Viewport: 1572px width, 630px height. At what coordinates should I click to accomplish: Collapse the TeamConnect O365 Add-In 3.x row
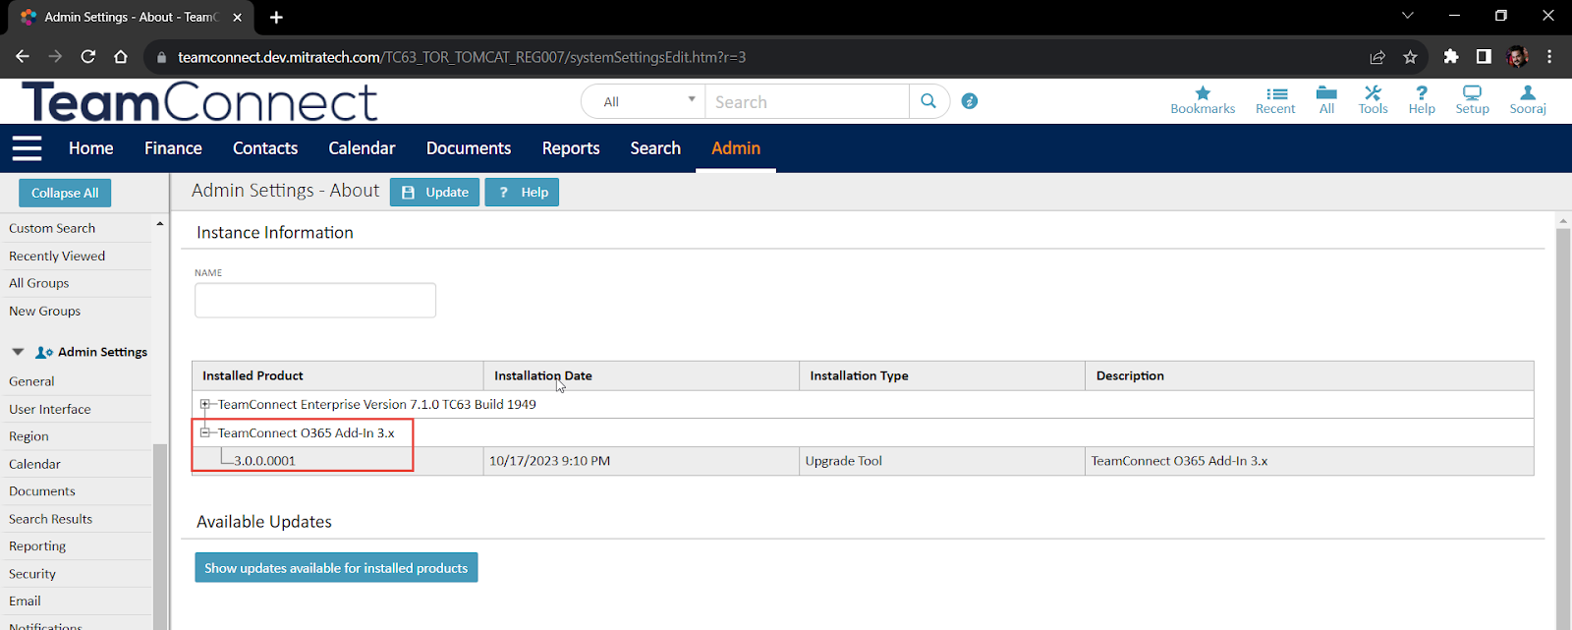205,432
